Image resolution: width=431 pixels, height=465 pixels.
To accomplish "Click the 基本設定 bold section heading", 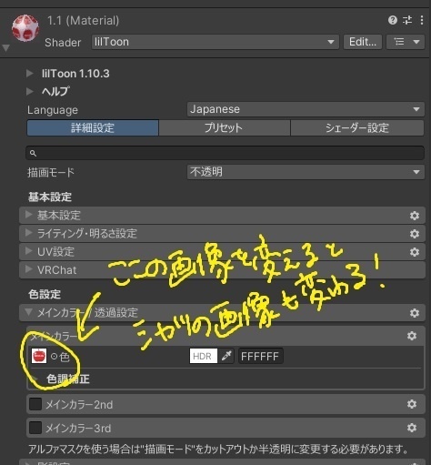I will tap(50, 197).
